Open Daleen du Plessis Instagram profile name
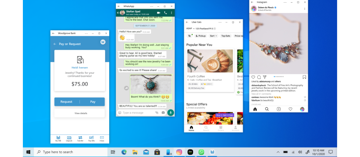Screen dimensions: 360x157 click(266, 7)
